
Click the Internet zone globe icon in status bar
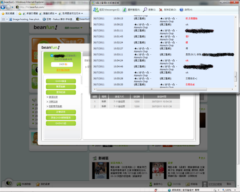tap(169, 190)
